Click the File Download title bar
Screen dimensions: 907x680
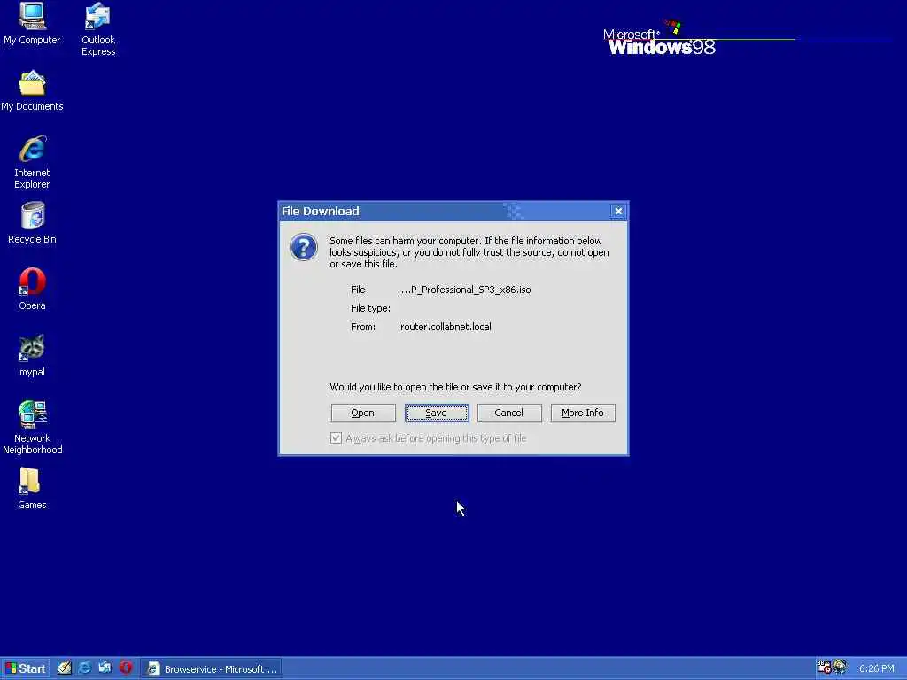(453, 211)
